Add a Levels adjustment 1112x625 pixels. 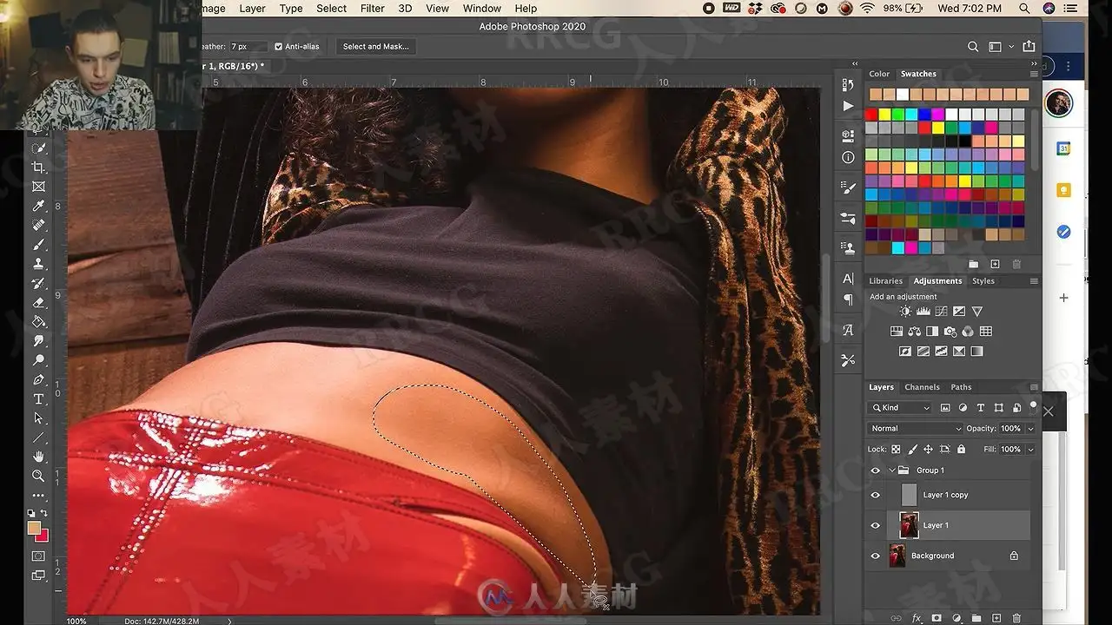pos(923,311)
